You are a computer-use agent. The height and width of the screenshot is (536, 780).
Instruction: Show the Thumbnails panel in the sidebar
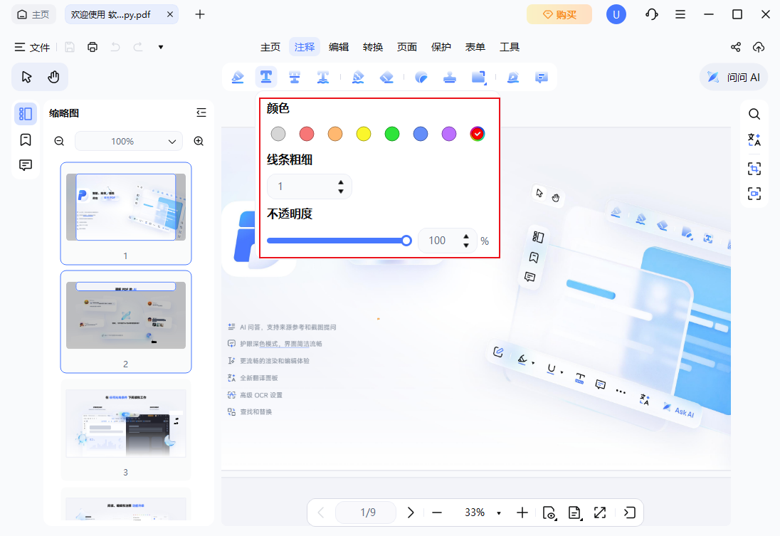tap(26, 114)
